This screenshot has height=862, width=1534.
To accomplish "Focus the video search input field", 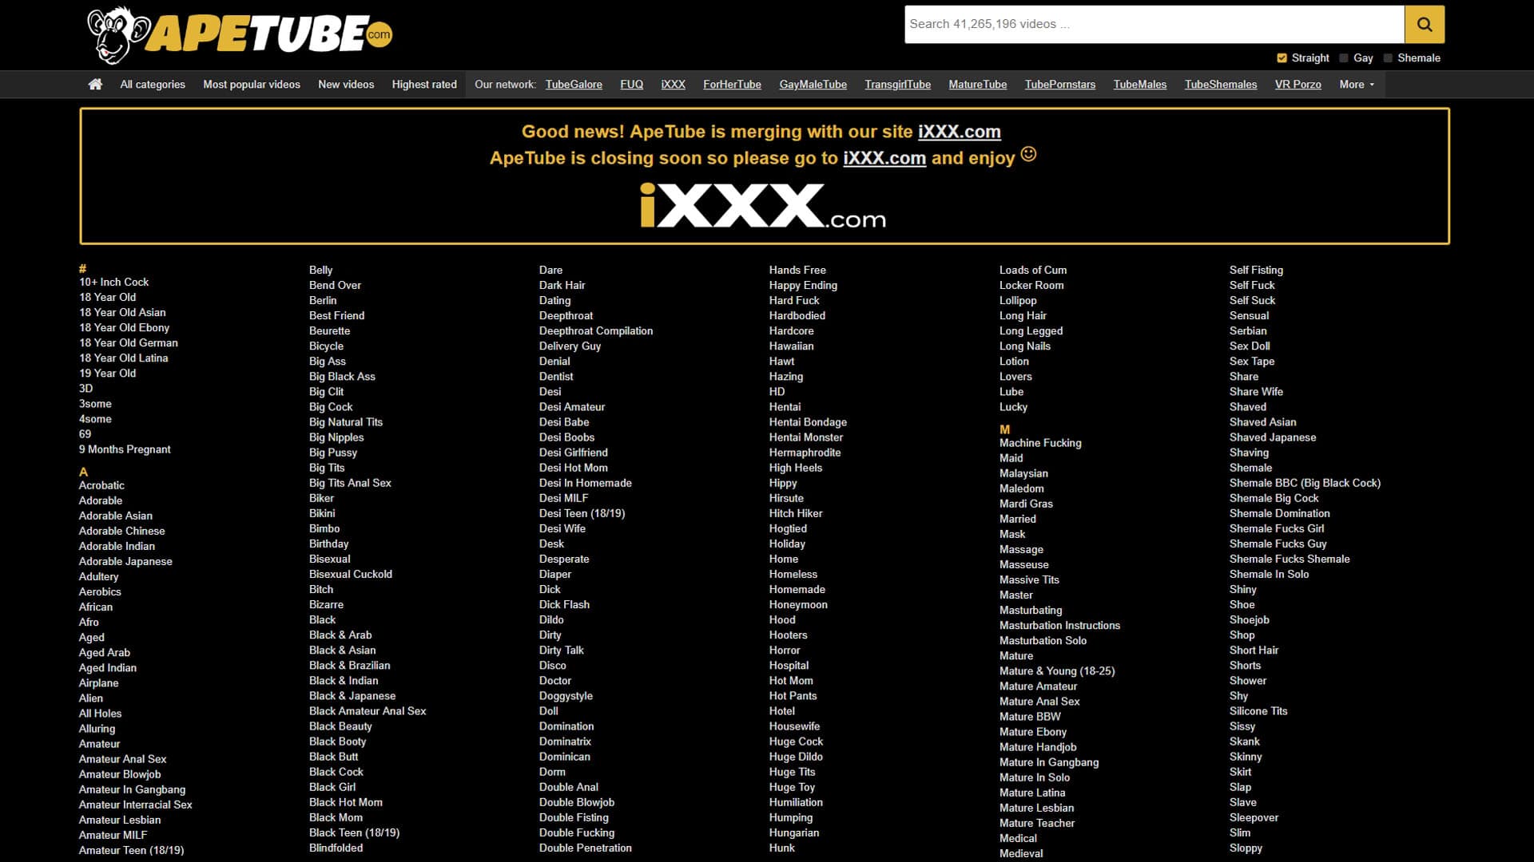I will point(1154,25).
